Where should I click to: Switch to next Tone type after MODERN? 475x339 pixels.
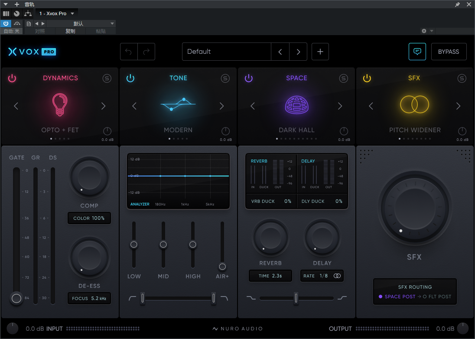pos(222,106)
